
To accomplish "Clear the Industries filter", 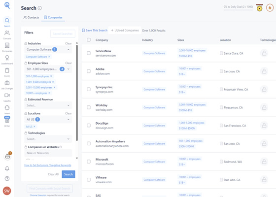I will (x=69, y=43).
